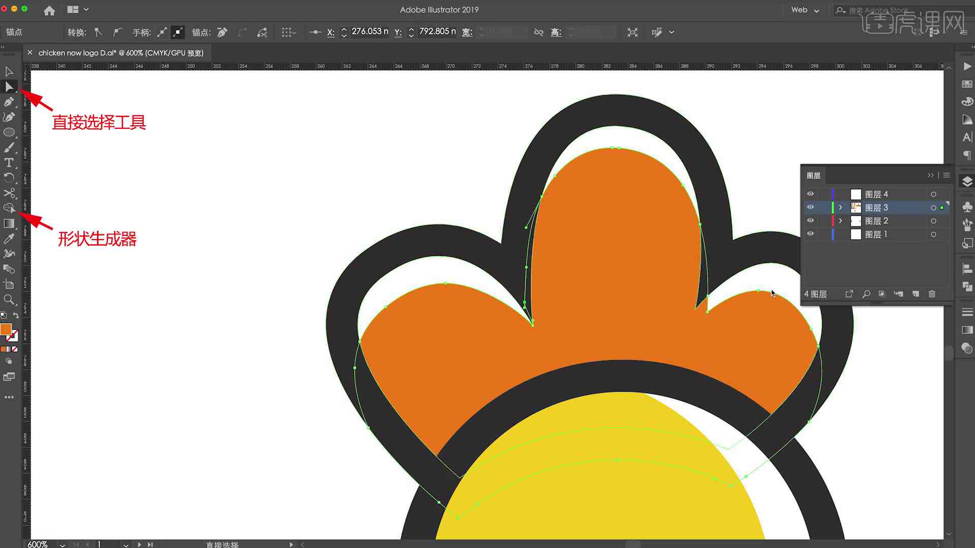Open the Paragraph panel icon
This screenshot has width=975, height=548.
click(x=967, y=155)
